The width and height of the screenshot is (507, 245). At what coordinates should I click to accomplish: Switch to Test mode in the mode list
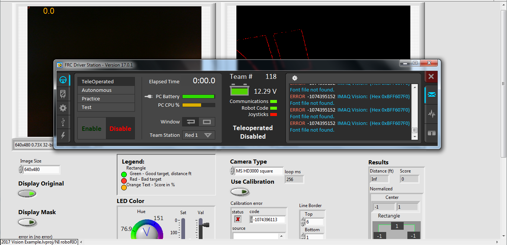click(x=106, y=107)
